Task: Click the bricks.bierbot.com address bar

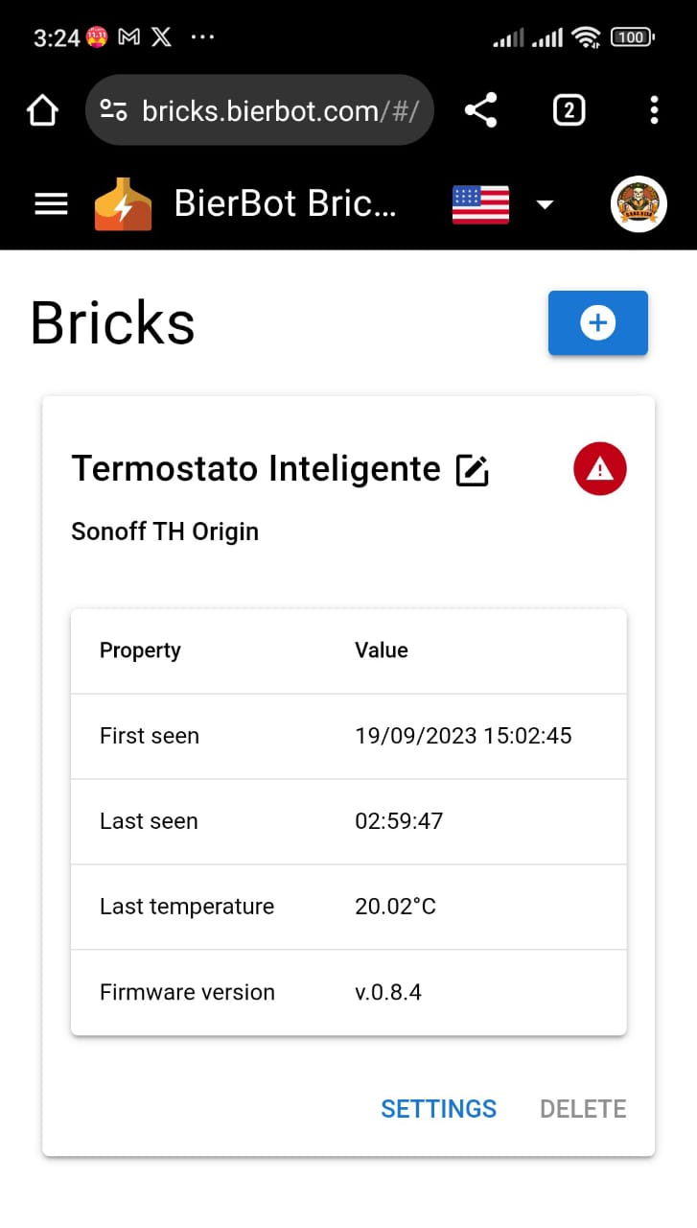Action: tap(260, 110)
